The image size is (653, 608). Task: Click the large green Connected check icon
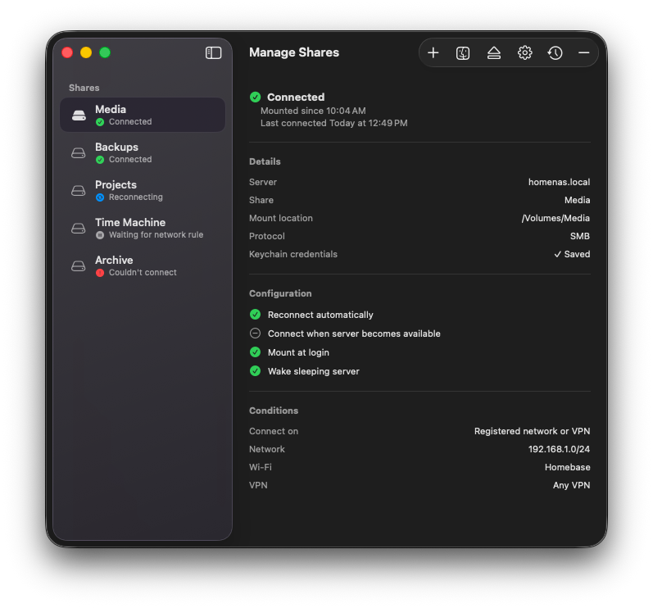[256, 97]
